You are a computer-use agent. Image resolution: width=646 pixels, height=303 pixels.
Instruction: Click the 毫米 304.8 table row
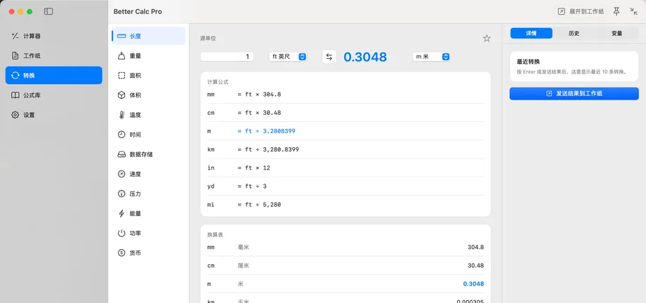pos(345,248)
